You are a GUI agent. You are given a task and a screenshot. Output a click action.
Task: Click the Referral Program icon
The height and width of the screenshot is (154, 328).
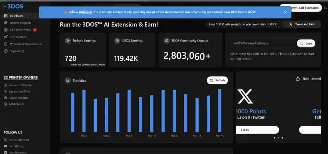(6, 23)
